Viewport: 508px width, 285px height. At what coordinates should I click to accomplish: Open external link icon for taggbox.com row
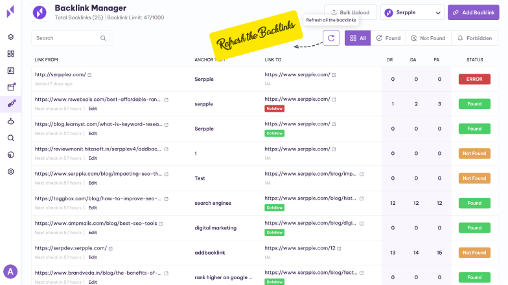point(166,199)
